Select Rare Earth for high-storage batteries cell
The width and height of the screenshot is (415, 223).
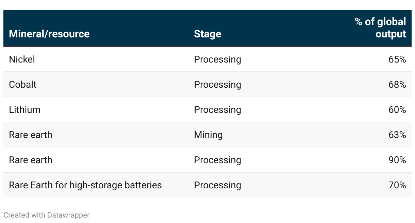pos(85,185)
